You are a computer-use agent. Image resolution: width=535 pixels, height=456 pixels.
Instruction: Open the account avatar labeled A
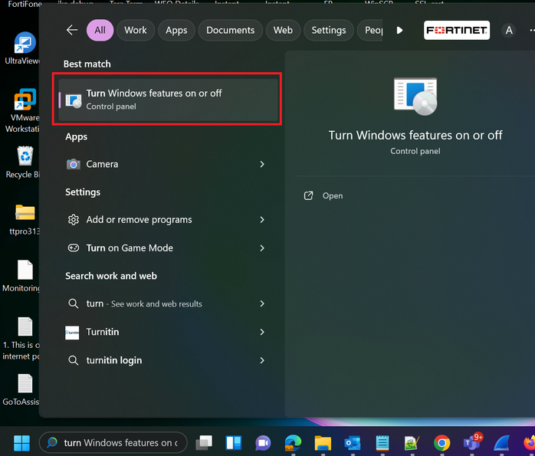pyautogui.click(x=509, y=31)
